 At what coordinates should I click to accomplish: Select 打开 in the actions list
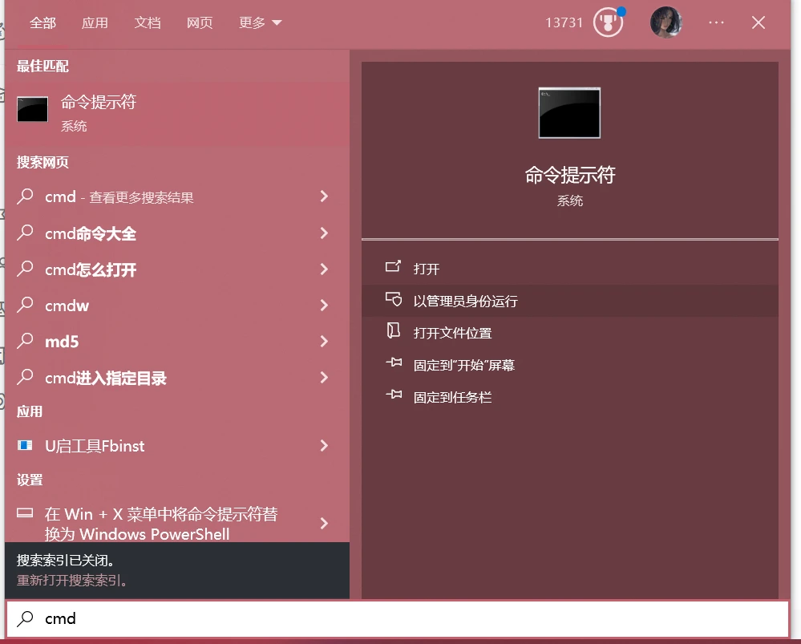(x=569, y=269)
